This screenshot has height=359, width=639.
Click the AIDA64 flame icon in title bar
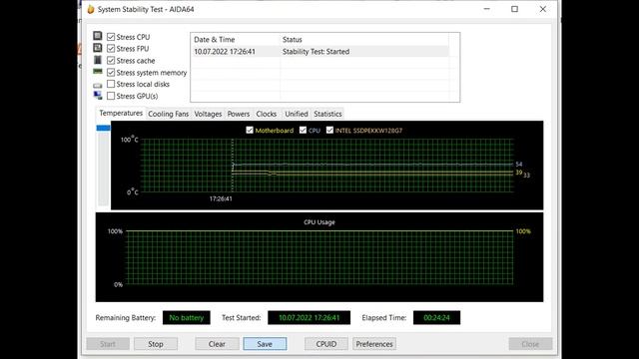click(x=91, y=9)
